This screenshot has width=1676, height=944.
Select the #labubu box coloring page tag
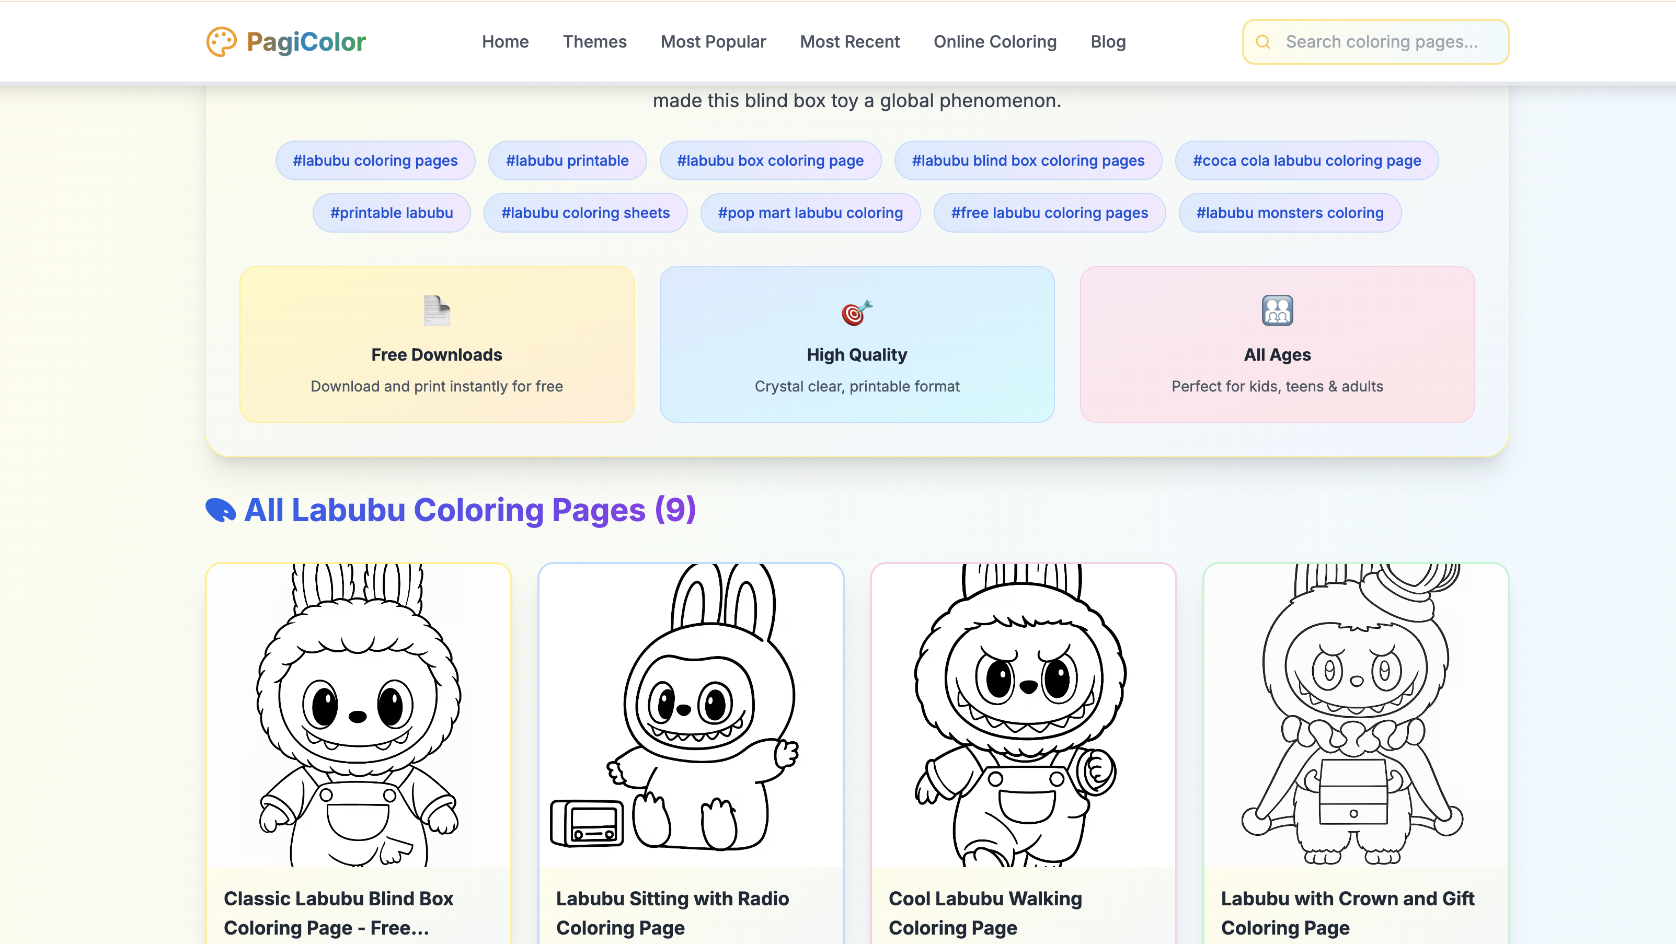point(771,160)
